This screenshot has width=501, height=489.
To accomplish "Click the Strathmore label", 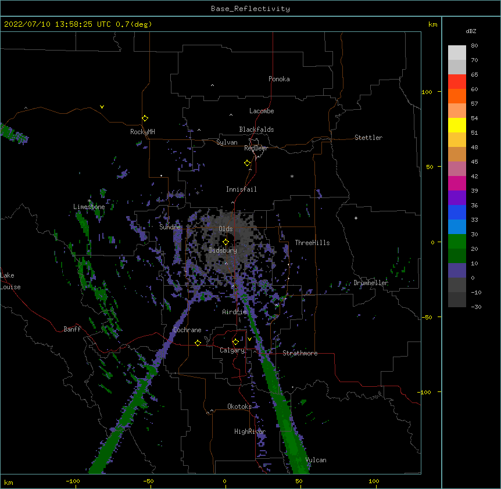I will coord(300,353).
